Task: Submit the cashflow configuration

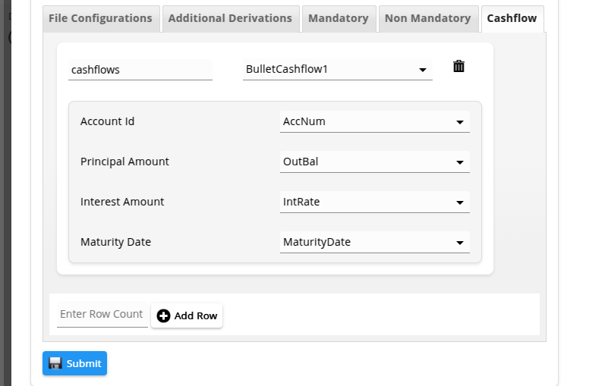Action: (75, 363)
